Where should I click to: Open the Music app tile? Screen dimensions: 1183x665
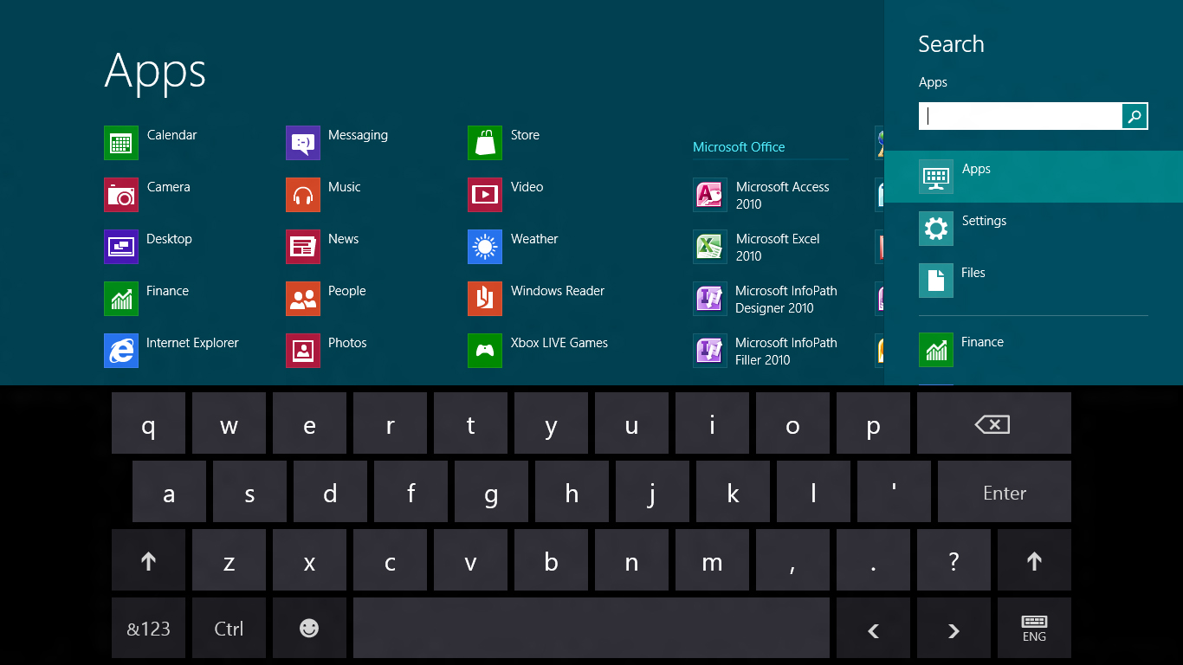(x=303, y=195)
